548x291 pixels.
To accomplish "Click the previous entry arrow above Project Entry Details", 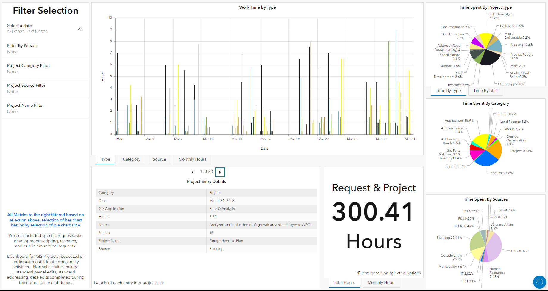I will pos(192,172).
